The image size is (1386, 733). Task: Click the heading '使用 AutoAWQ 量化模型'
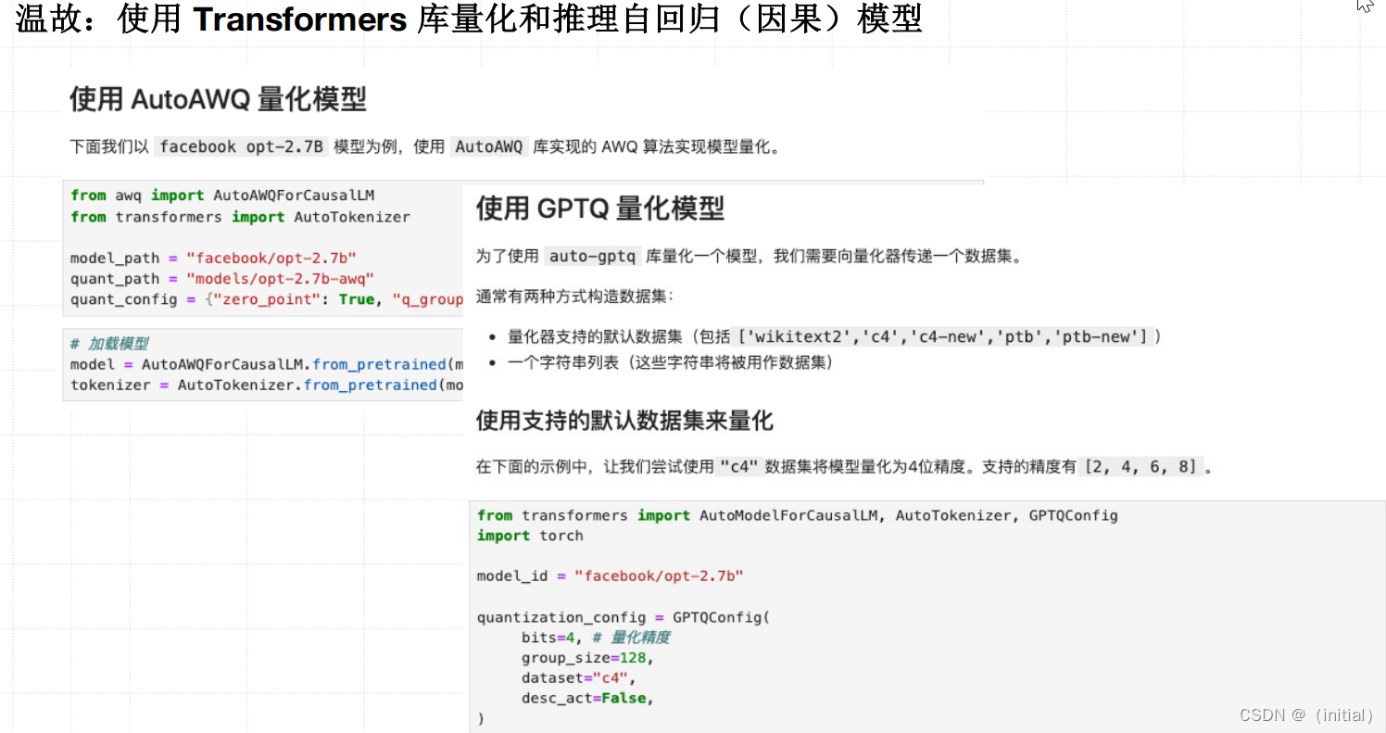coord(218,99)
